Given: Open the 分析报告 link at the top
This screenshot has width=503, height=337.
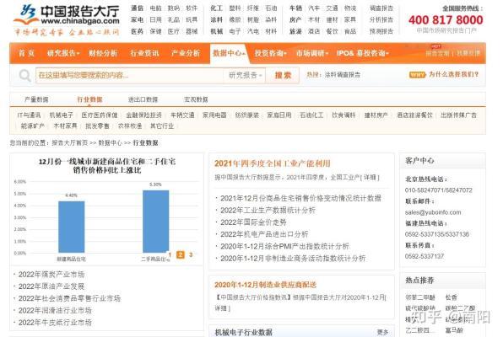Looking at the screenshot, I should [x=381, y=20].
